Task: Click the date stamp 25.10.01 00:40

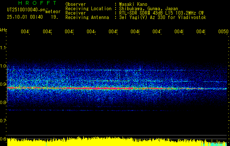Action: pos(25,17)
